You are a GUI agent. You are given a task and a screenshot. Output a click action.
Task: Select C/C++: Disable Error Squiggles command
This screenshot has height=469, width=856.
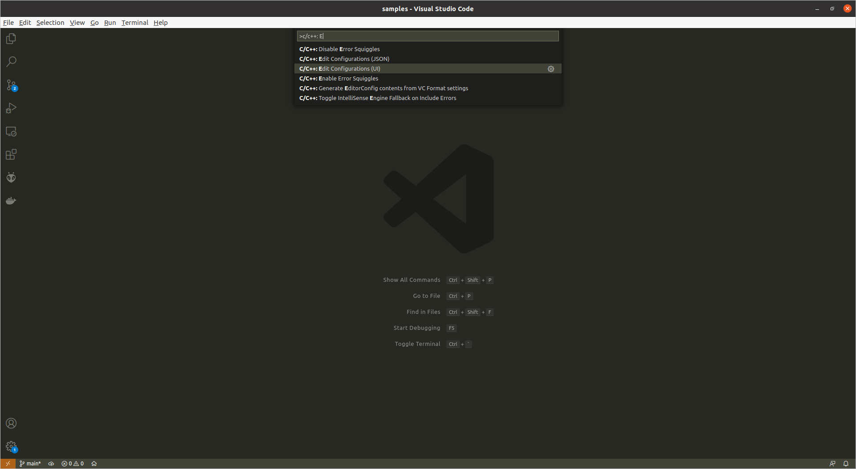[x=428, y=49]
